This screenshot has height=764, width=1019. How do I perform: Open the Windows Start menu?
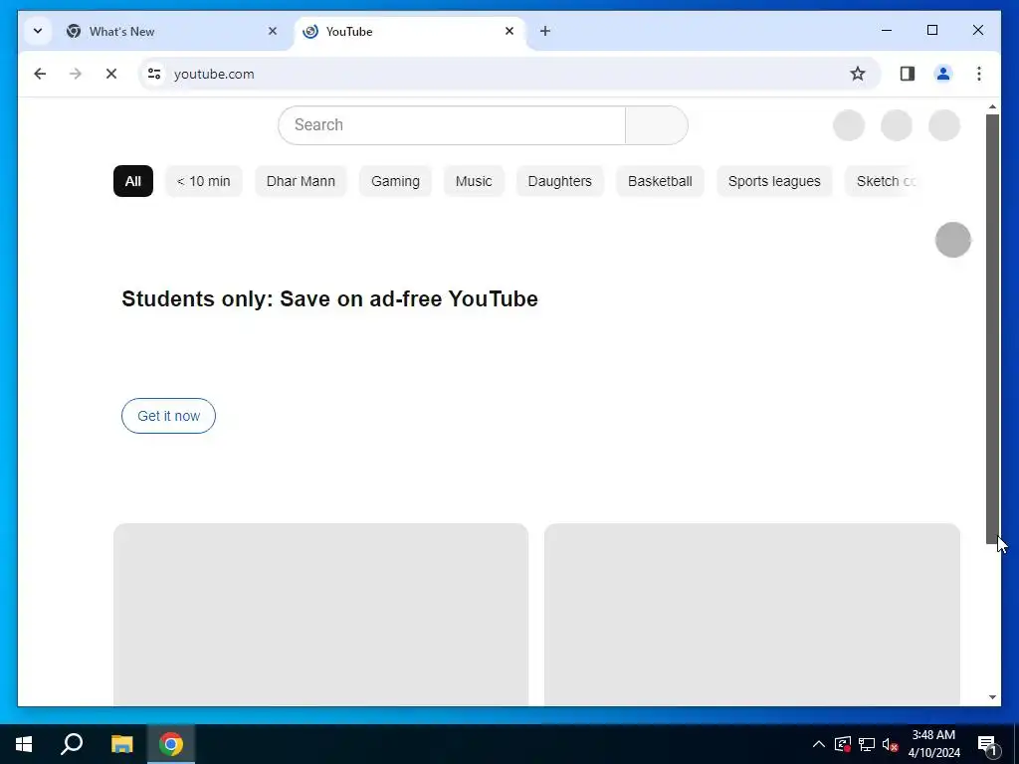click(24, 744)
